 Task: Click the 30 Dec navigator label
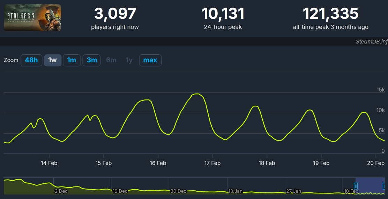click(x=178, y=191)
